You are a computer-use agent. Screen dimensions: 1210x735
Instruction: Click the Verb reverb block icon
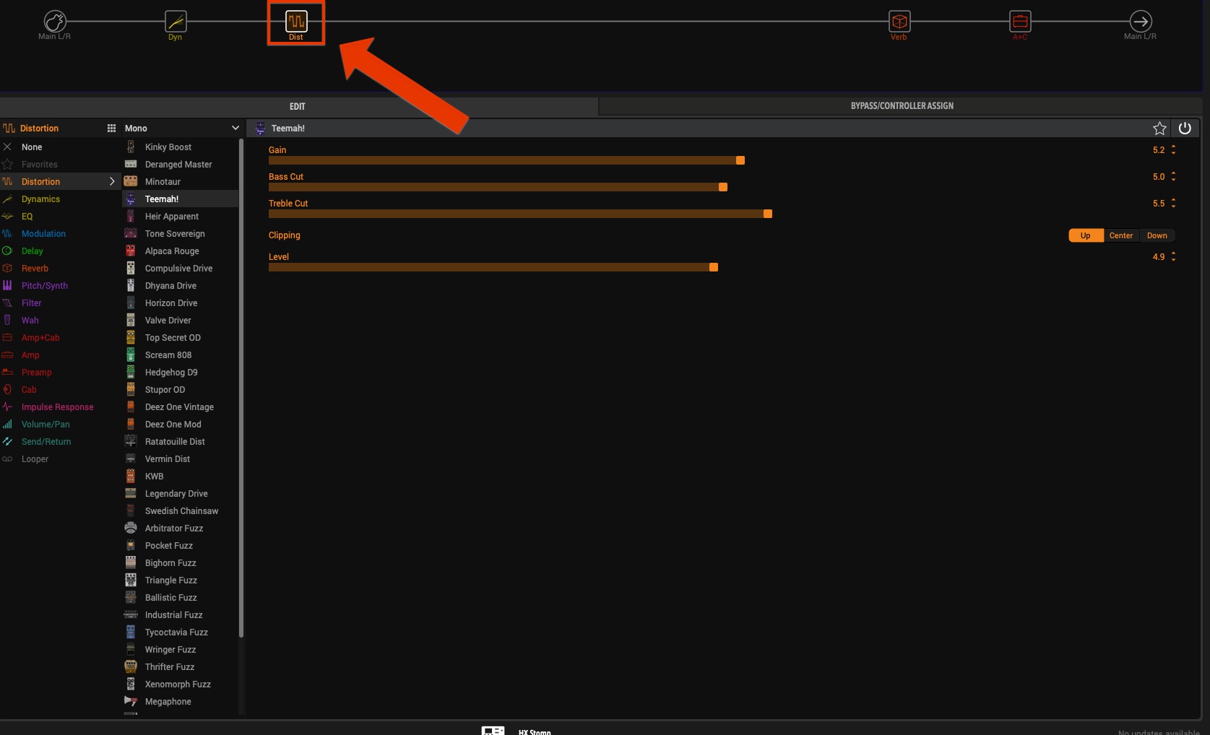pyautogui.click(x=899, y=22)
